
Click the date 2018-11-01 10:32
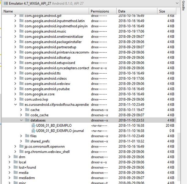(131, 141)
